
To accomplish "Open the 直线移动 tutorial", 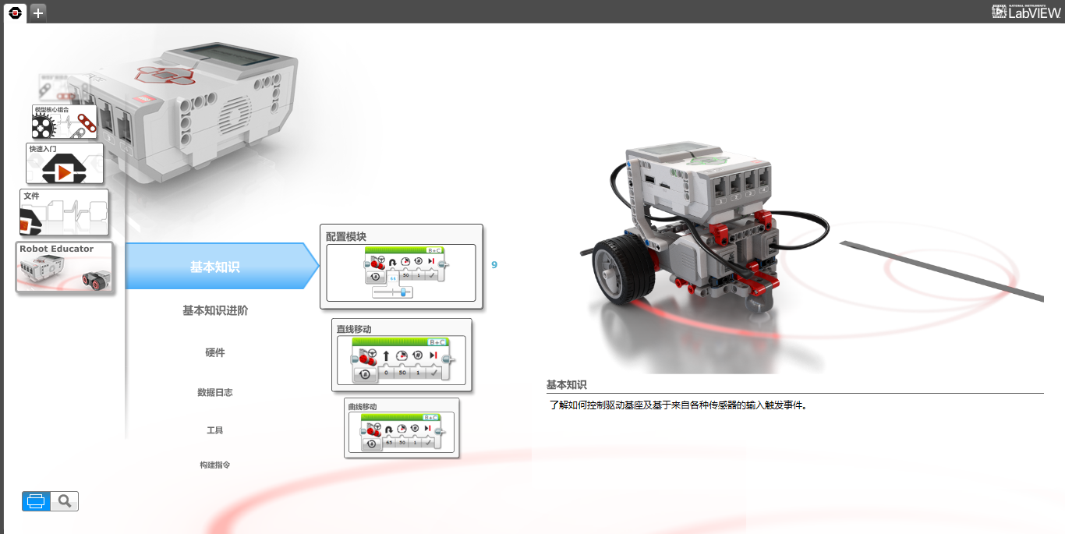I will [x=402, y=355].
